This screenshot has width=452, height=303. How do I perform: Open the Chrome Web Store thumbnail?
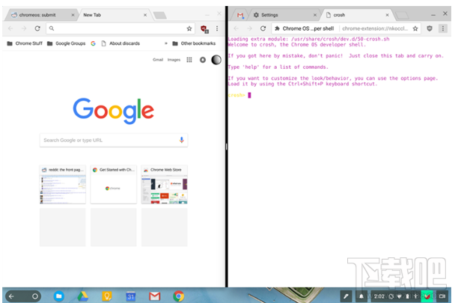coord(165,185)
